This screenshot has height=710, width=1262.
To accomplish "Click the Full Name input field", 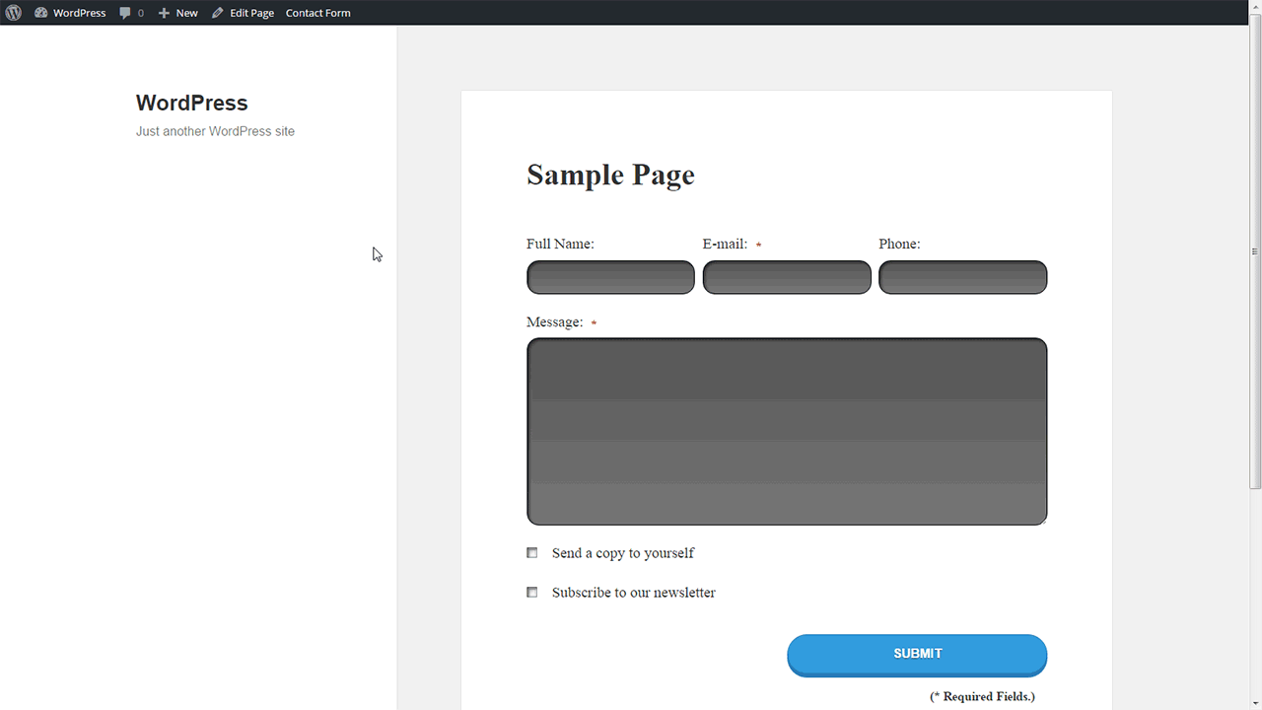I will (610, 277).
